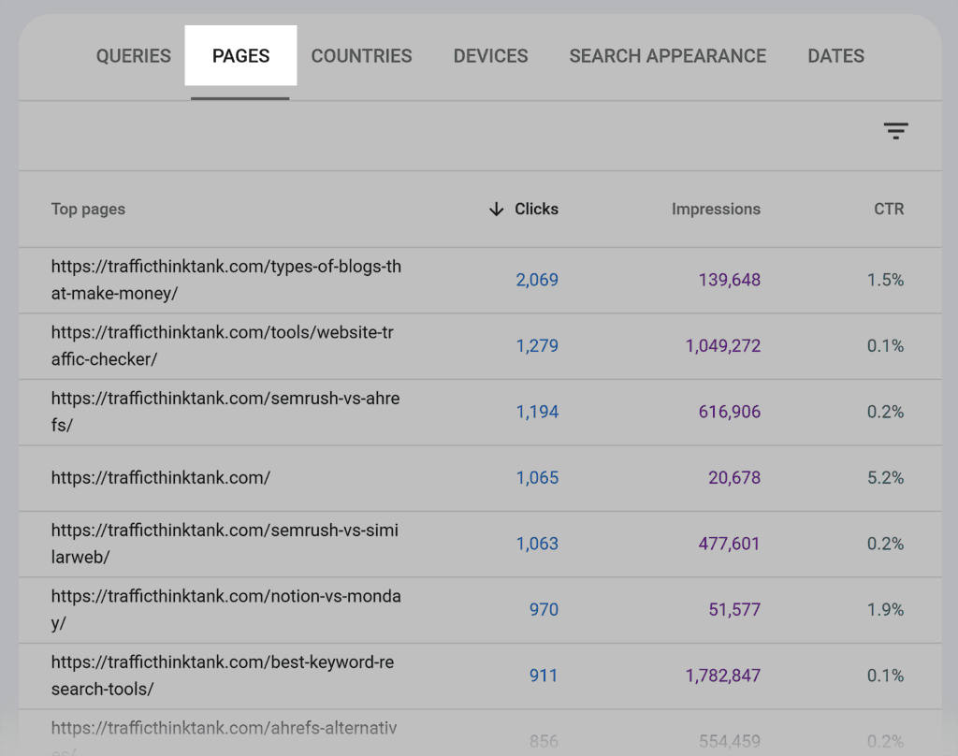Switch to the QUERIES tab
The height and width of the screenshot is (756, 958).
[x=133, y=56]
